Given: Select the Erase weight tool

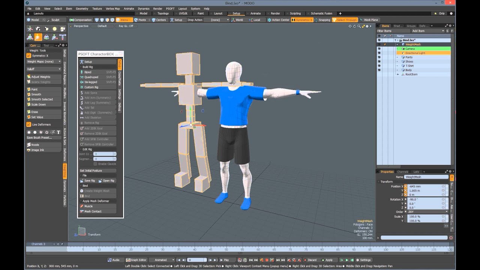Looking at the screenshot, I should pyautogui.click(x=43, y=112).
